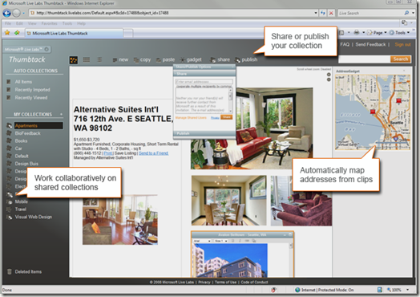
Task: Open the Tools menu in menu bar
Action: click(x=67, y=23)
